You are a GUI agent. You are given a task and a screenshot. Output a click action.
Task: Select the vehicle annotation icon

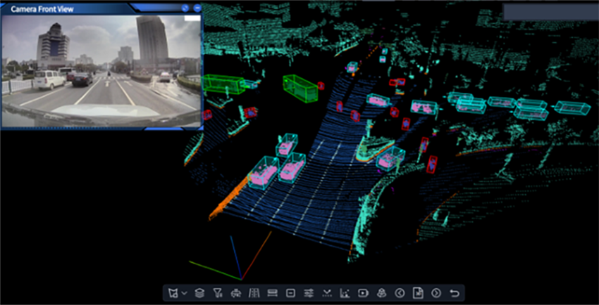236,293
